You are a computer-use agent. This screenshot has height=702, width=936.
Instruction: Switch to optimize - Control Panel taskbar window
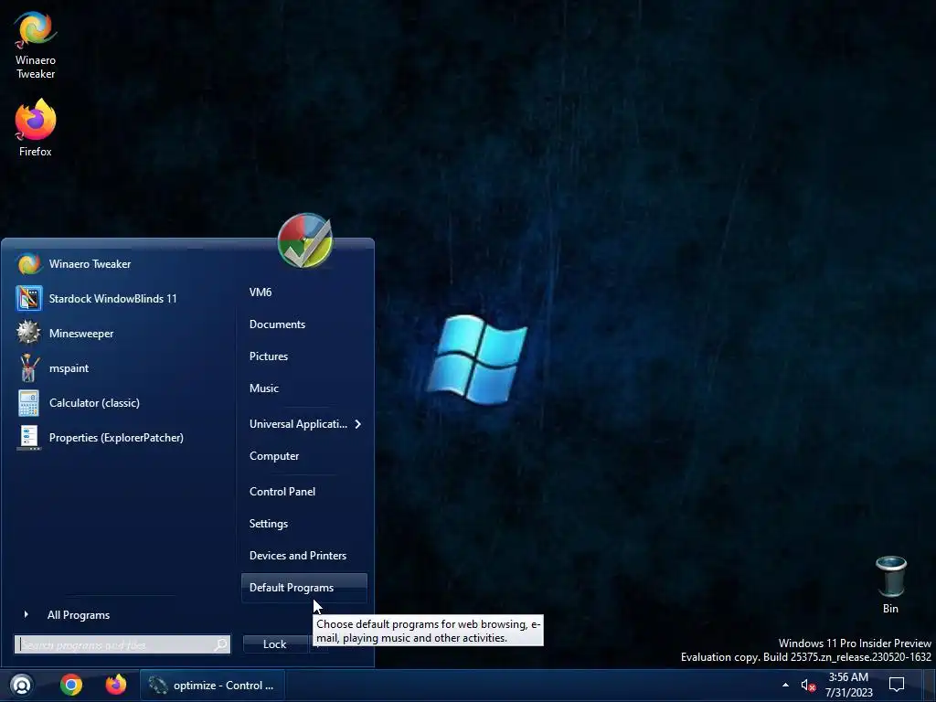[x=212, y=686]
